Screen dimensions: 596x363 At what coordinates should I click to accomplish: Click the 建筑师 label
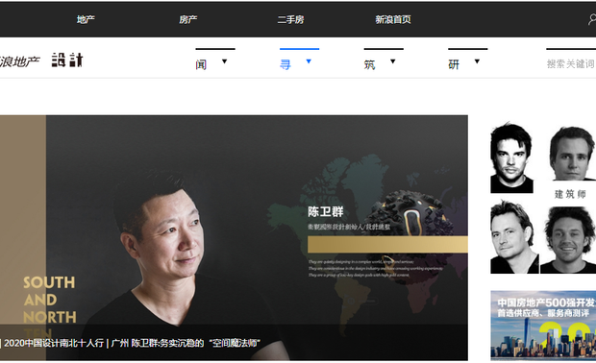click(x=570, y=194)
